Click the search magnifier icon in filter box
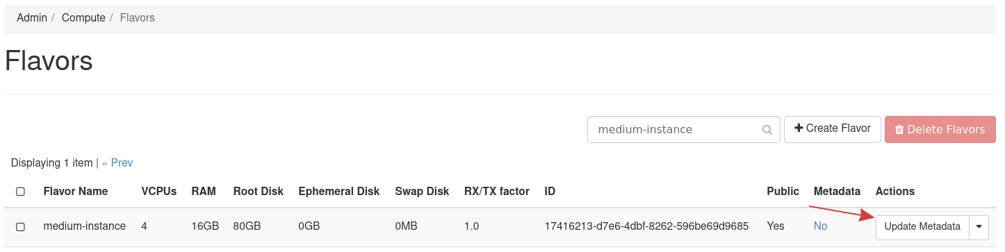The width and height of the screenshot is (1005, 252). 767,130
